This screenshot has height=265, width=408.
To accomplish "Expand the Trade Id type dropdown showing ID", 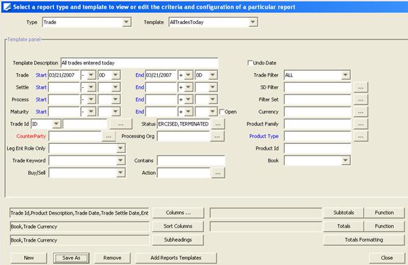I will (x=56, y=124).
